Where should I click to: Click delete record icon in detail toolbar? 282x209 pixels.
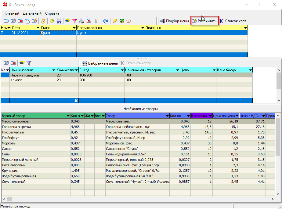click(13, 63)
